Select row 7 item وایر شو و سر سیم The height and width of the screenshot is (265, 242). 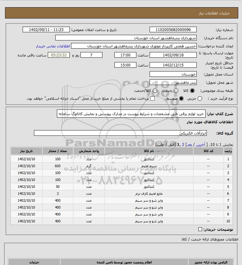click(149, 200)
